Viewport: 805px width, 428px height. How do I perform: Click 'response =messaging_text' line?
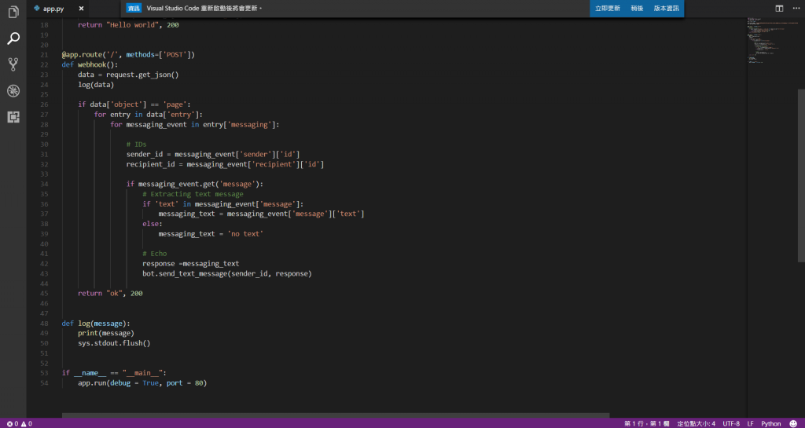click(190, 264)
